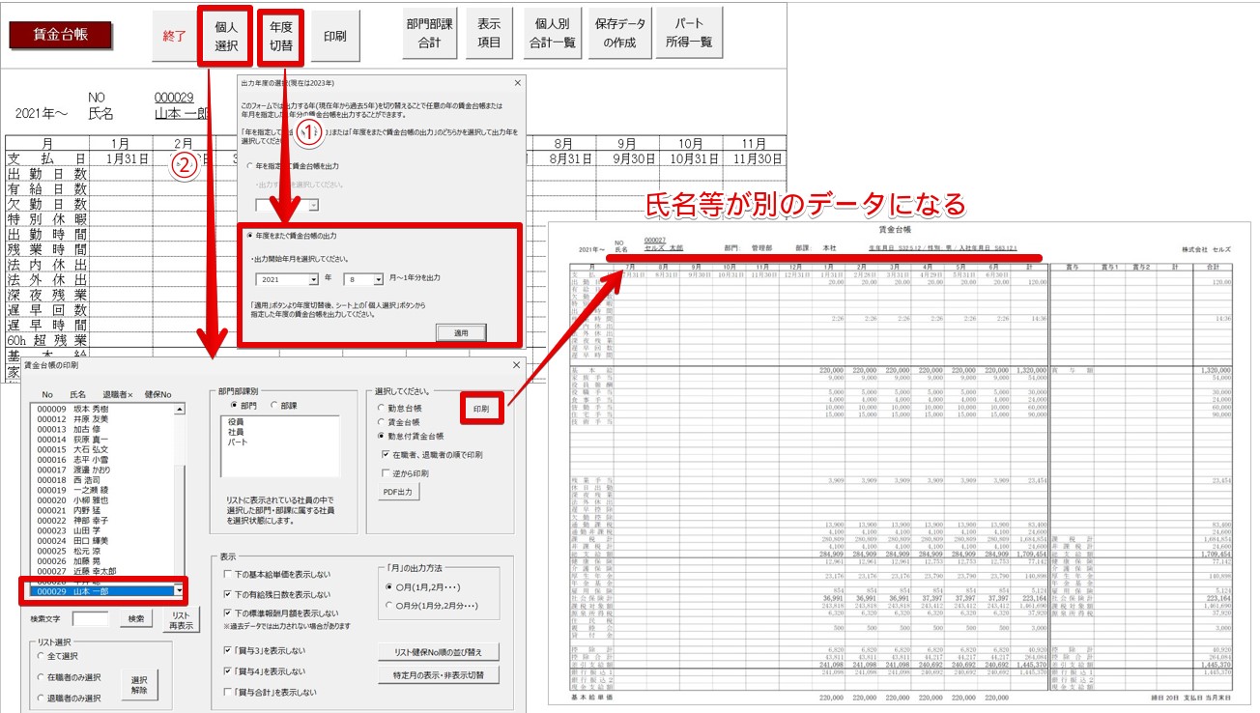Enable the 逆から印刷 checkbox

point(405,473)
